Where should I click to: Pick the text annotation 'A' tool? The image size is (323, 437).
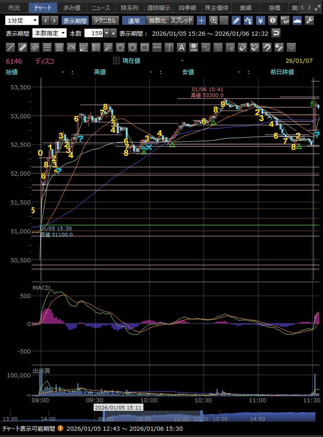click(181, 47)
